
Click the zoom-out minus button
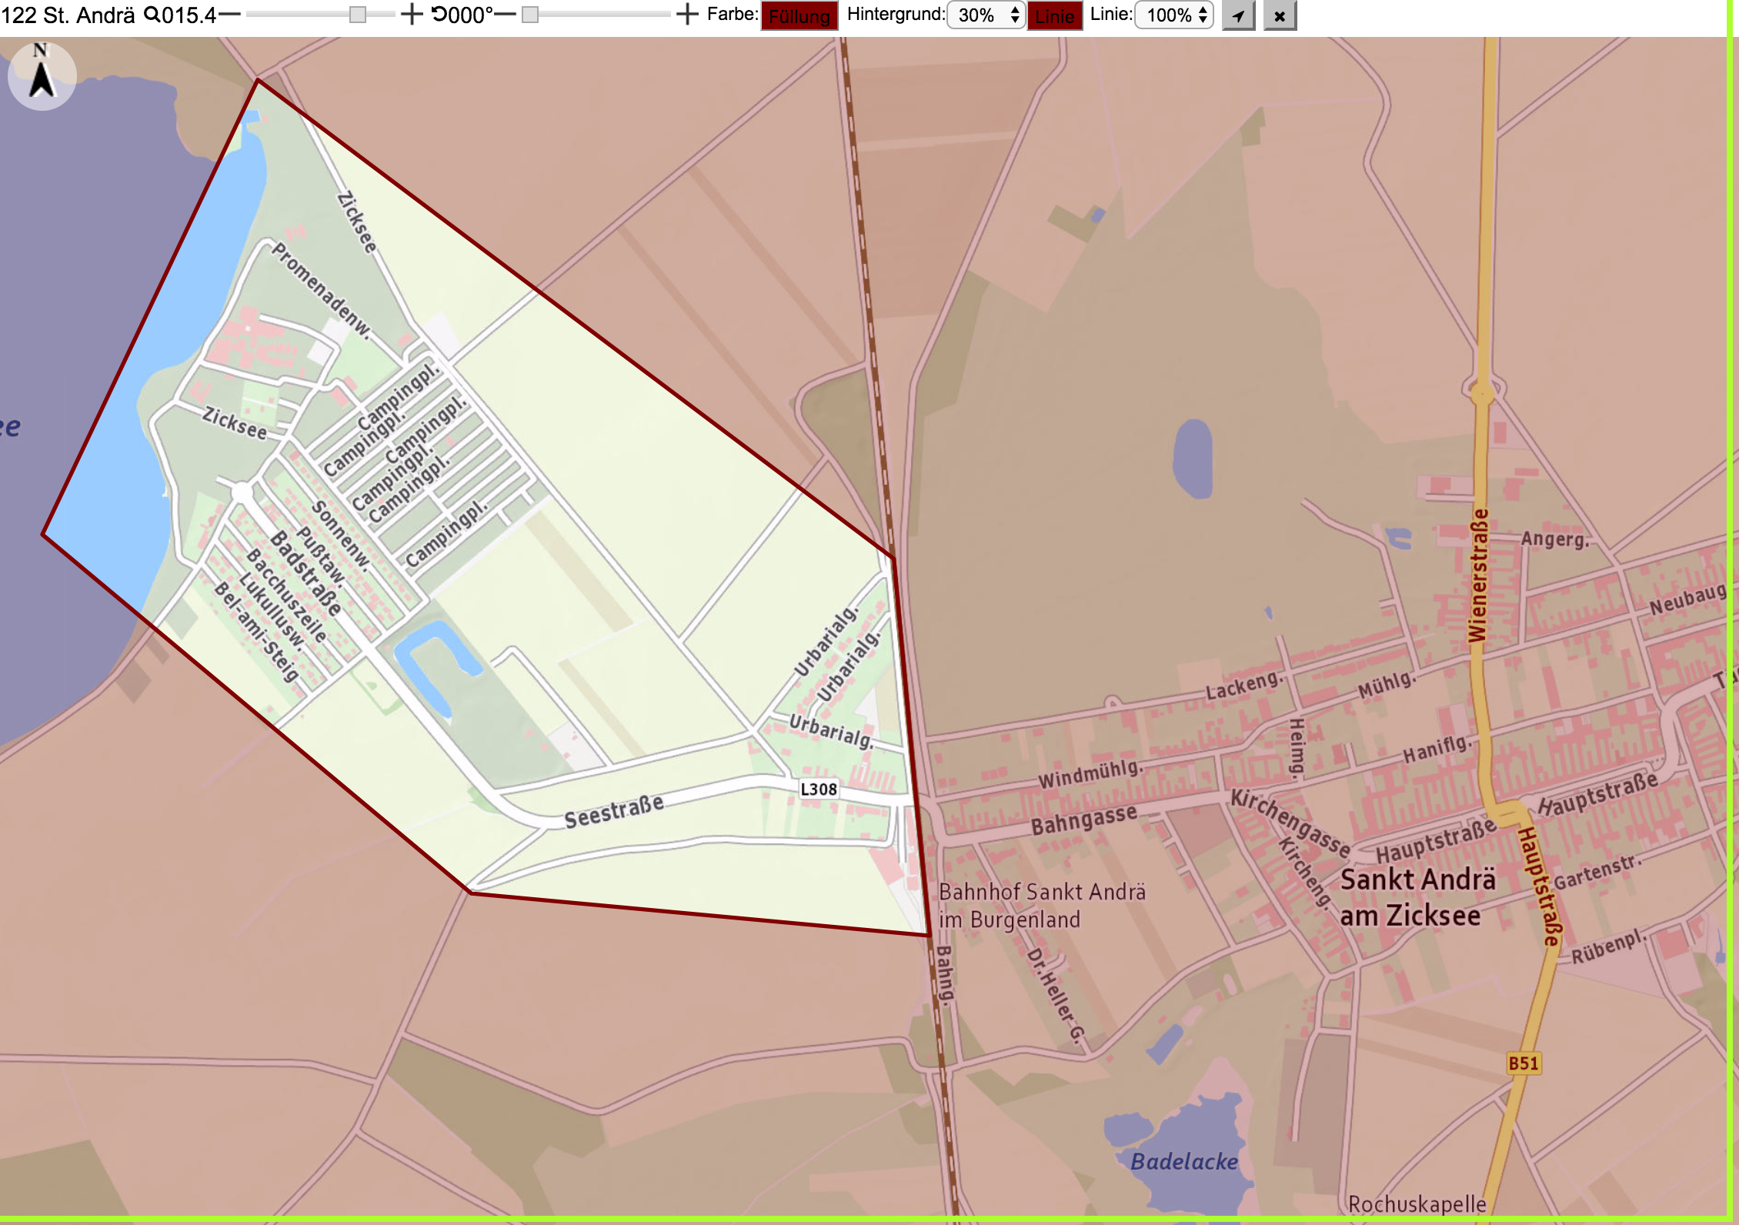point(229,15)
